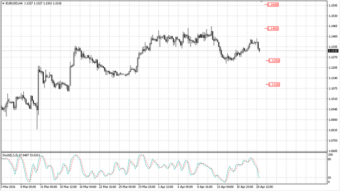Select the red 1.1600 price label
The width and height of the screenshot is (340, 191).
coord(273,4)
